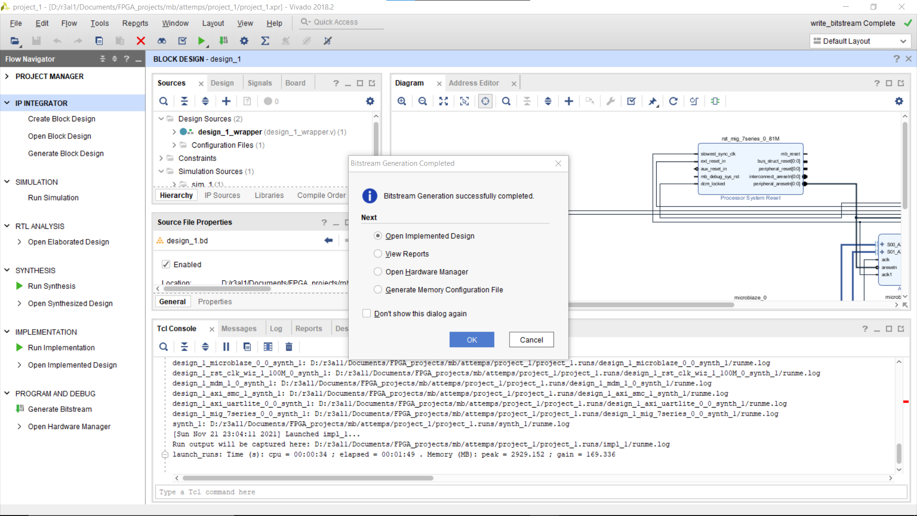Switch to the Address Editor tab
The height and width of the screenshot is (516, 917).
[475, 83]
